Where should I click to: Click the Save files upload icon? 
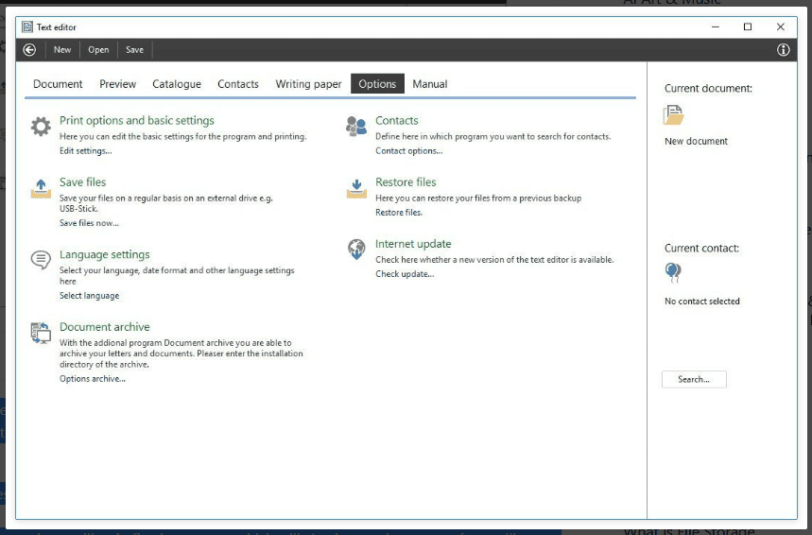pyautogui.click(x=41, y=188)
